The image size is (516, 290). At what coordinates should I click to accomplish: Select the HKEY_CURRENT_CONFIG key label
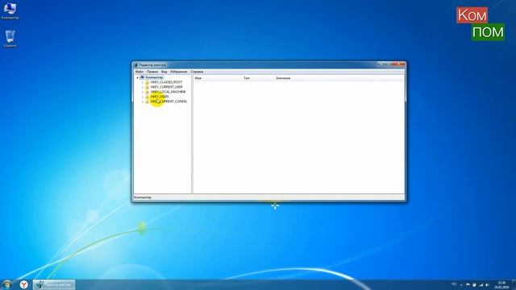(169, 101)
